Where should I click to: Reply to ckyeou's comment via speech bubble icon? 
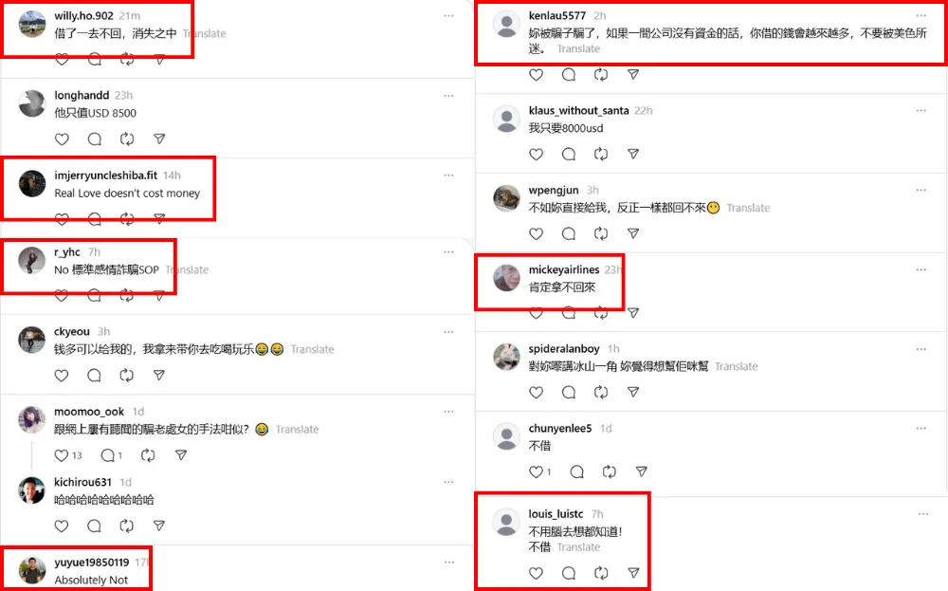click(x=94, y=376)
